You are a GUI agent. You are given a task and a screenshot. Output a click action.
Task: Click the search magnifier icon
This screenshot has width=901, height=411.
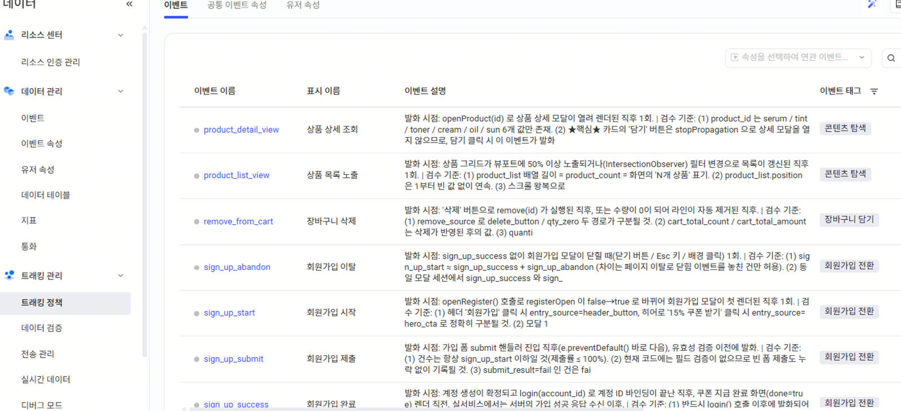(x=891, y=58)
